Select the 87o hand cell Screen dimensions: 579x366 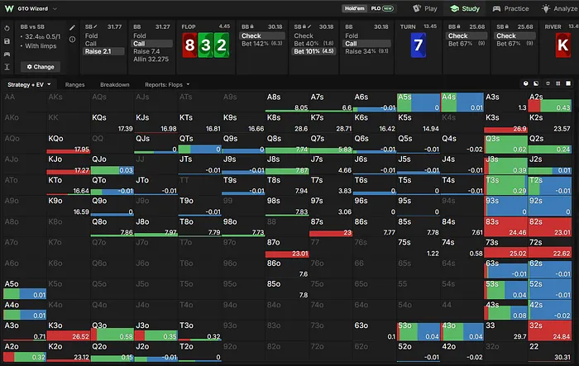click(287, 248)
